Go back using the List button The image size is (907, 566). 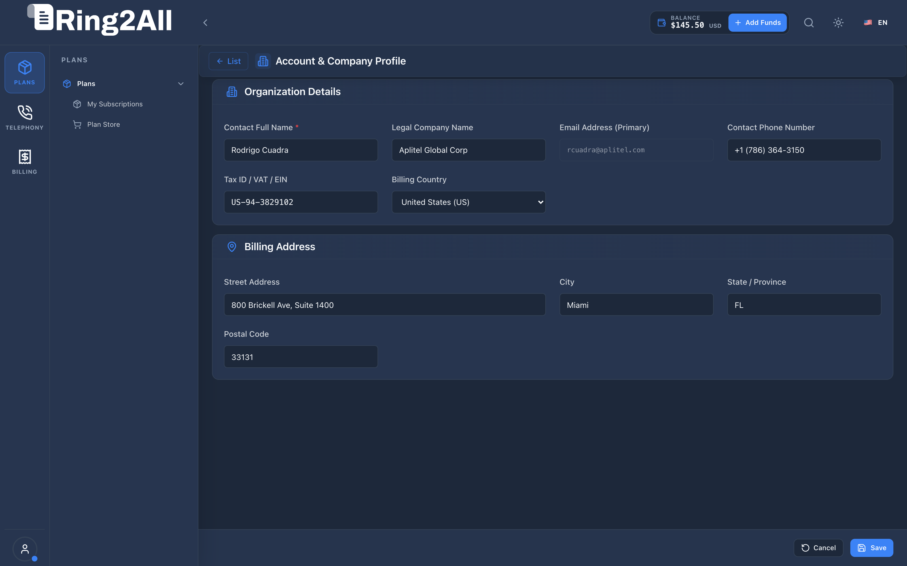click(x=228, y=61)
